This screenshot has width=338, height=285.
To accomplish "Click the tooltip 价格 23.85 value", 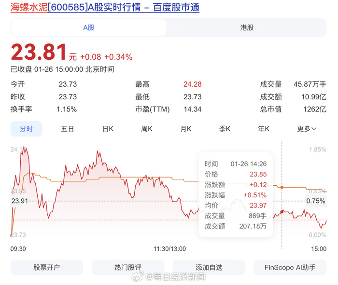I will coord(258,175).
